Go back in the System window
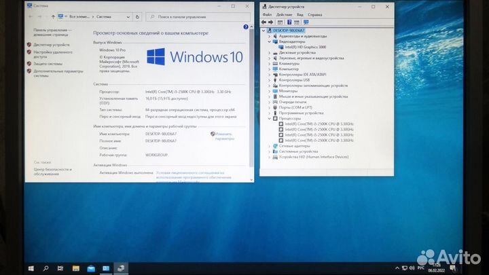Viewport: 489px width, 275px height. [x=31, y=16]
